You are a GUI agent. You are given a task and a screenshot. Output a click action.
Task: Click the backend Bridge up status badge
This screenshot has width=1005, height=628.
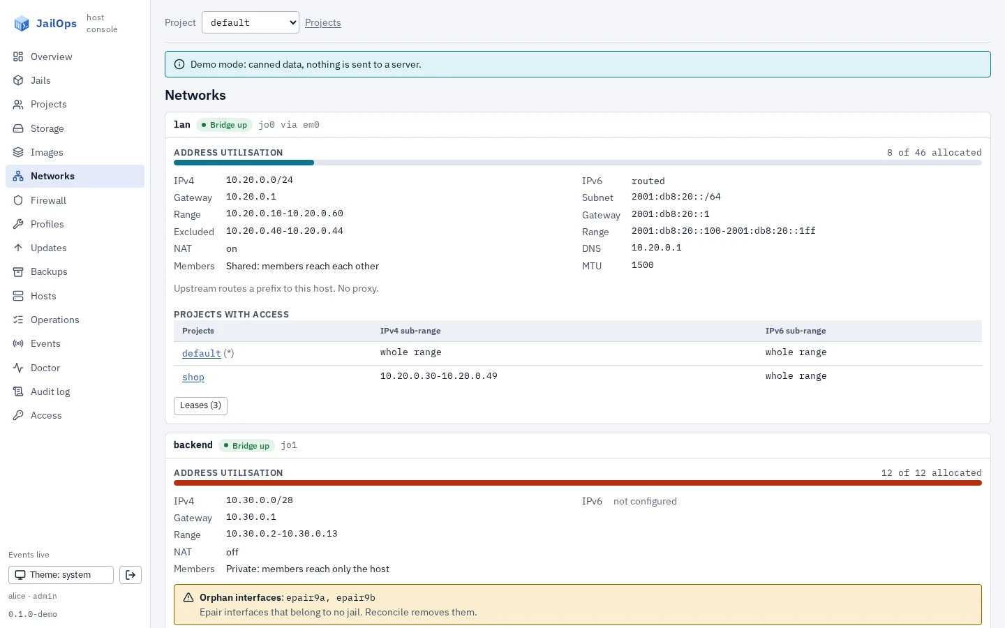click(246, 445)
